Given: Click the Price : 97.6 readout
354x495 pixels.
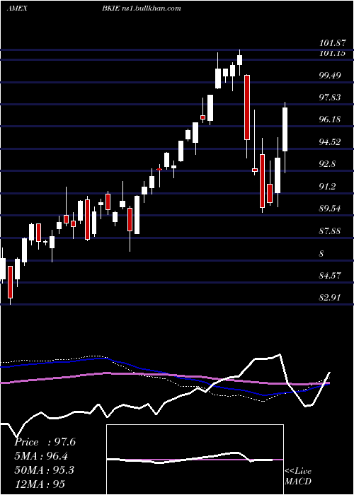Looking at the screenshot, I should pos(45,442).
